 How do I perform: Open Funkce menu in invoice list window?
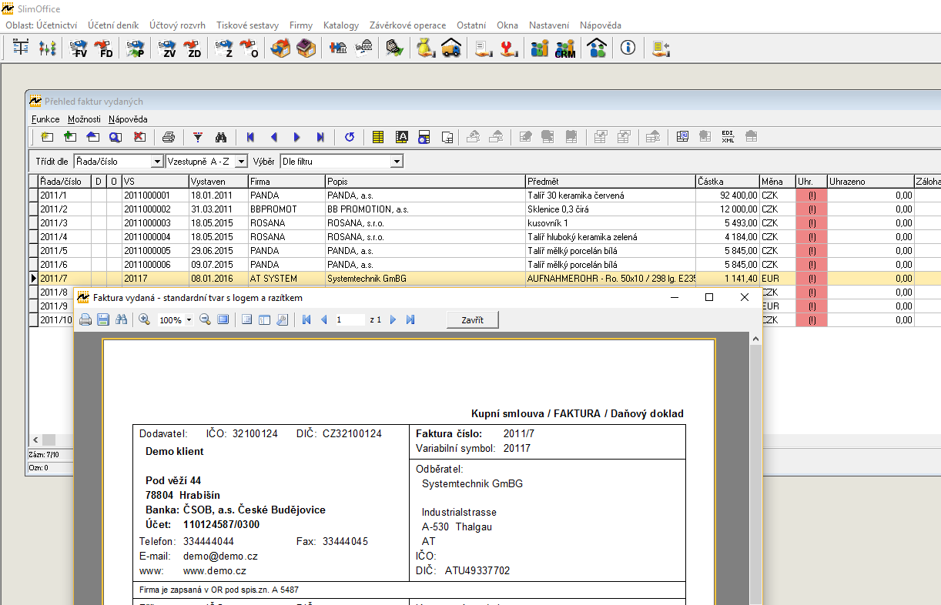(x=45, y=119)
